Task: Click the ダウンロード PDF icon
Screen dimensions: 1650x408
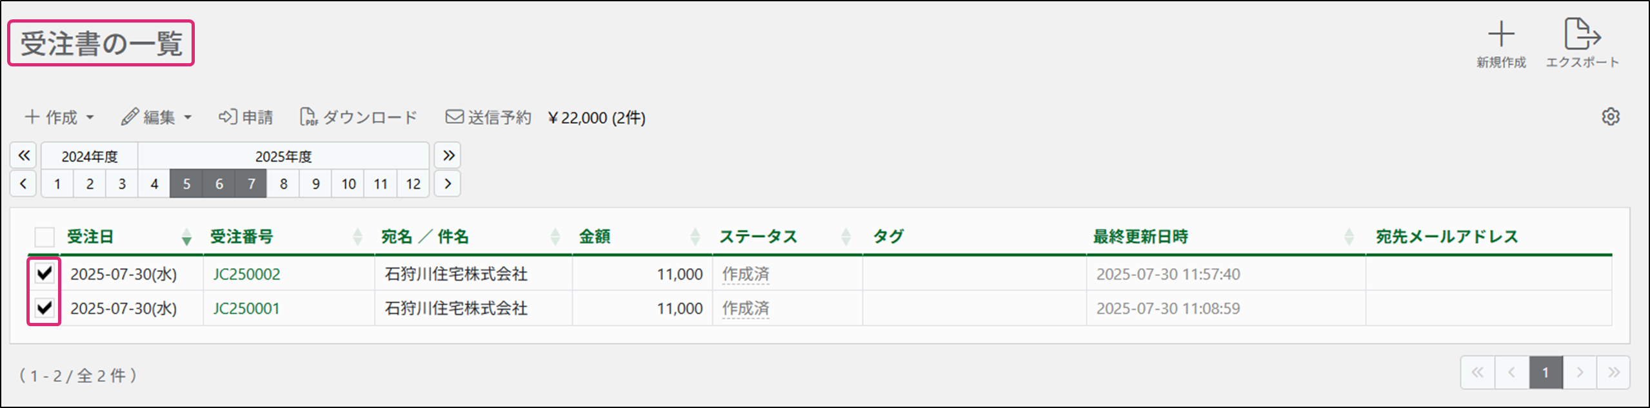Action: (309, 117)
